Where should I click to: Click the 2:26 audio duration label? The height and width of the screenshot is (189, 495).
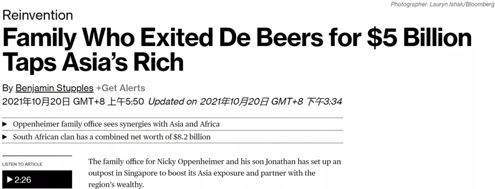pyautogui.click(x=23, y=180)
